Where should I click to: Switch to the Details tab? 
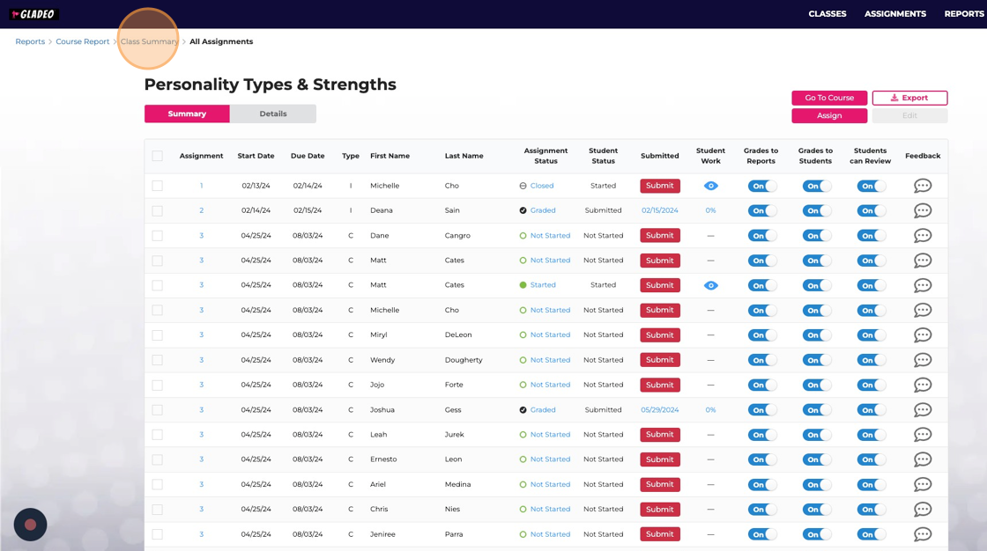coord(272,114)
